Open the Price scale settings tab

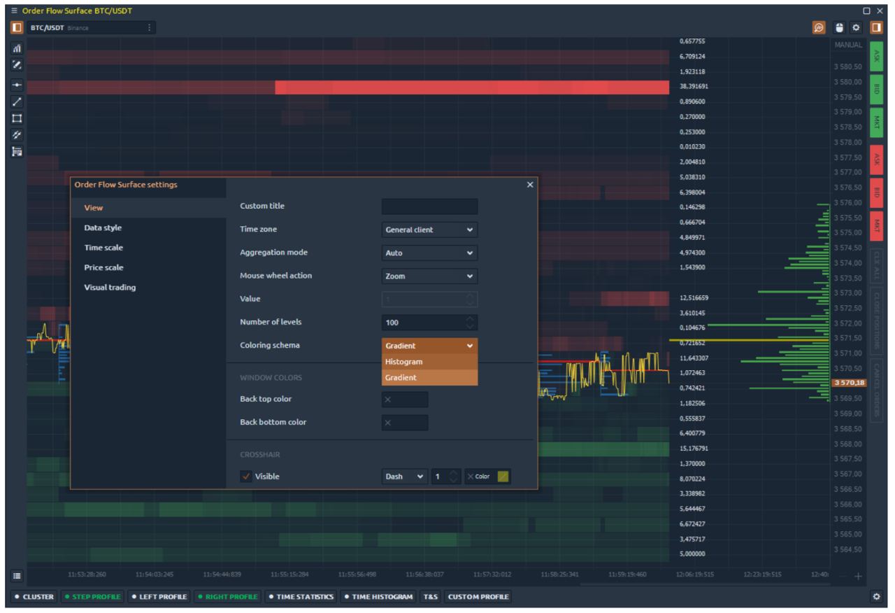[x=148, y=267]
